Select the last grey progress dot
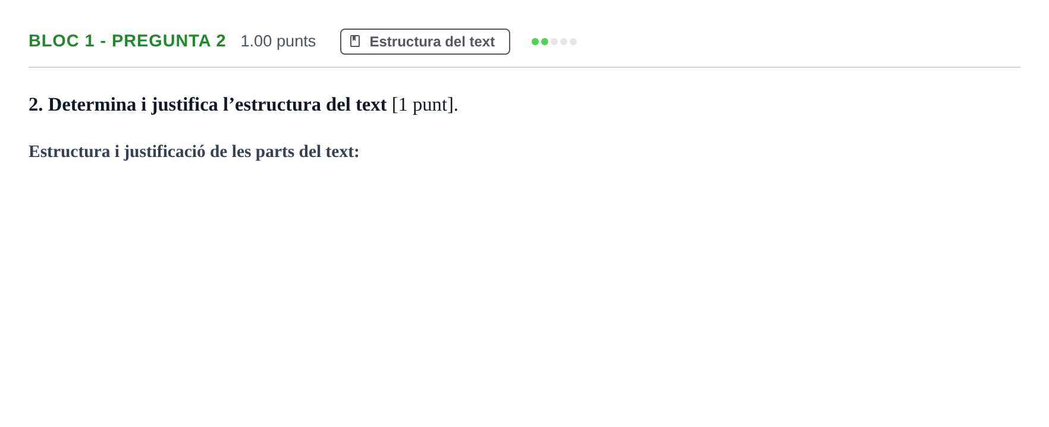 click(x=573, y=42)
